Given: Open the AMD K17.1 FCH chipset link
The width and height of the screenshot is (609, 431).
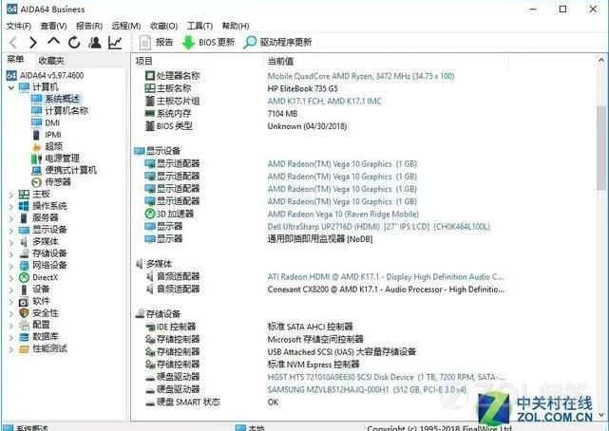Looking at the screenshot, I should click(325, 102).
